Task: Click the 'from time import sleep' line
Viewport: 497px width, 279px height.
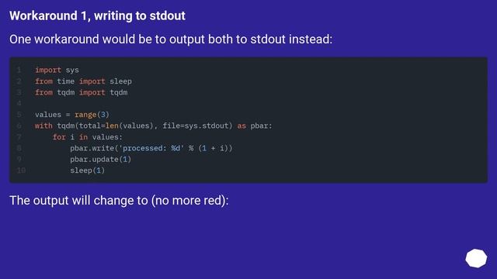Action: (x=83, y=81)
